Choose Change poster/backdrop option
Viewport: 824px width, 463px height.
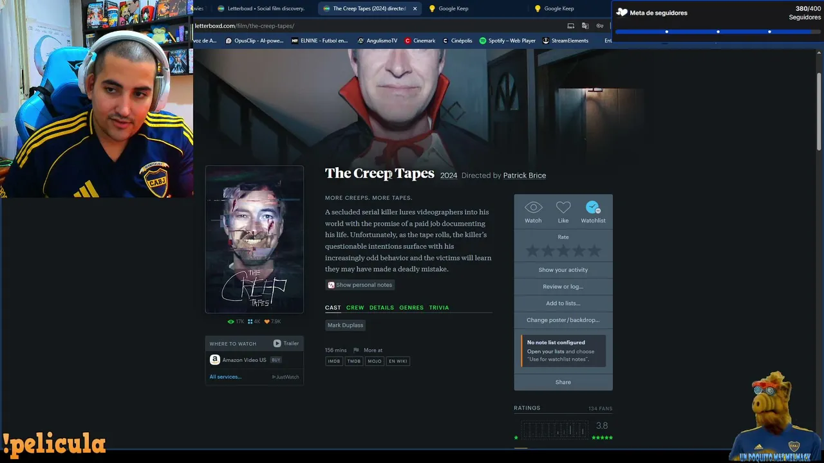coord(563,320)
